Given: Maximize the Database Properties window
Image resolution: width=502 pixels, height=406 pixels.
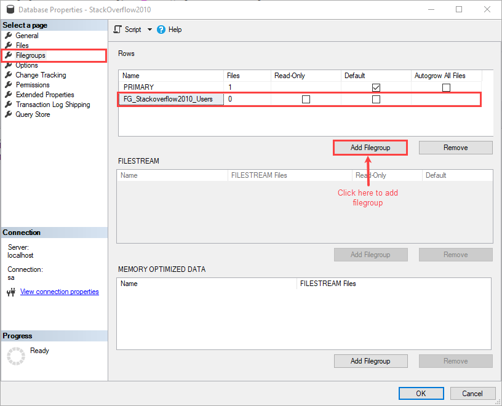Looking at the screenshot, I should tap(459, 9).
